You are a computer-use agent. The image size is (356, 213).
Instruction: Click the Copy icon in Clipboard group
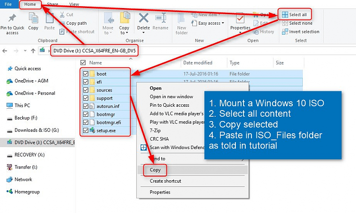point(33,18)
